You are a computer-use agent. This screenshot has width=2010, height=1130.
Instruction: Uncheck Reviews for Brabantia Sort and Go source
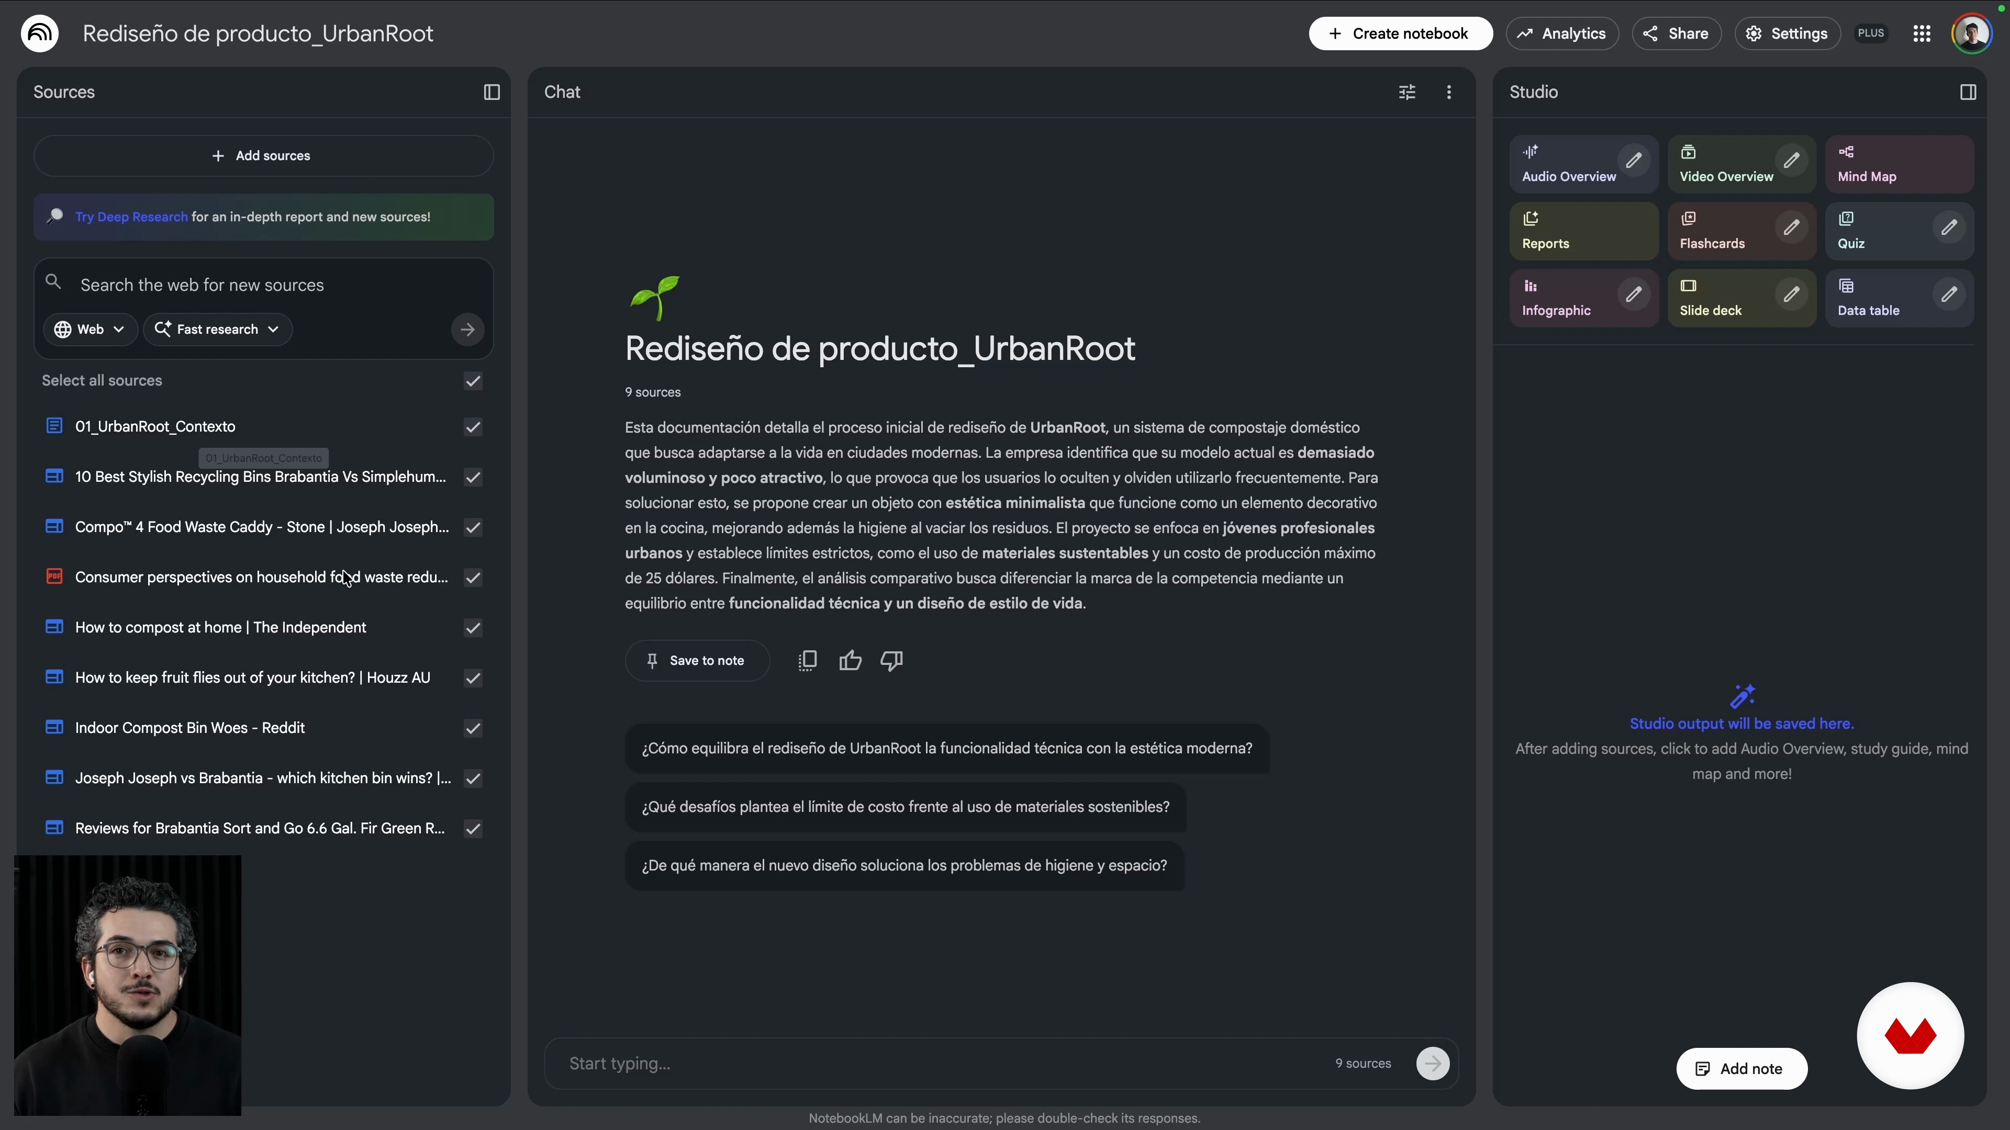473,828
